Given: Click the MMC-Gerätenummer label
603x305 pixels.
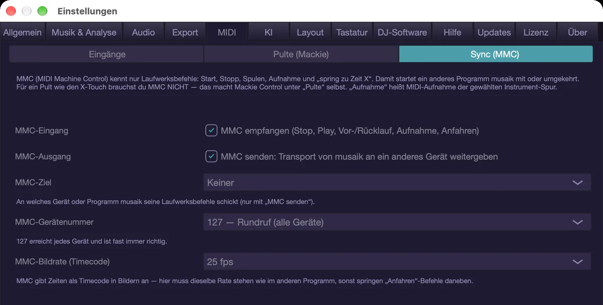Looking at the screenshot, I should click(x=54, y=222).
